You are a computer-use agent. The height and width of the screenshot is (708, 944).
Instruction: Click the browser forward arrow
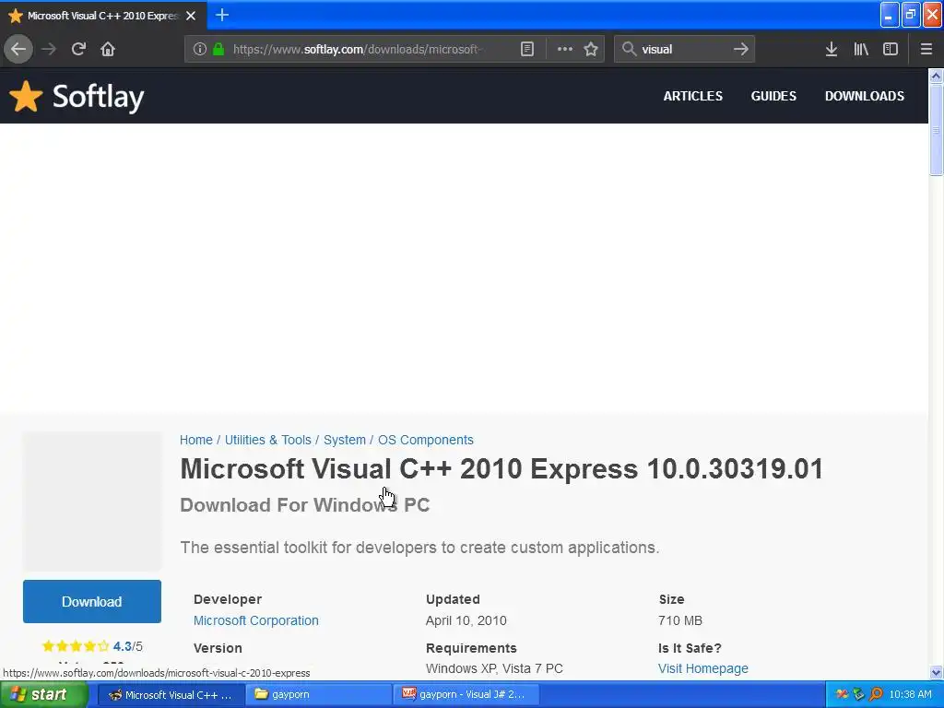49,49
